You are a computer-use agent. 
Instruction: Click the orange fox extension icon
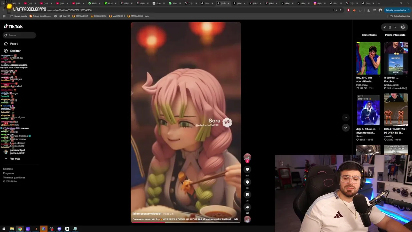(x=354, y=10)
